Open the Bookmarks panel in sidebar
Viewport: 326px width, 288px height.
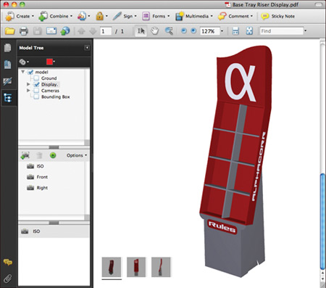coord(7,65)
